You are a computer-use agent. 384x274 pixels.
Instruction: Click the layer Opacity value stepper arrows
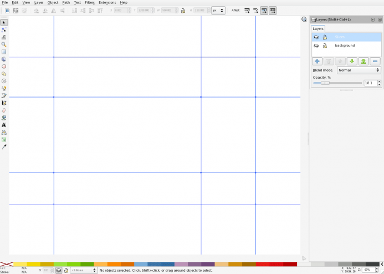tap(380, 83)
